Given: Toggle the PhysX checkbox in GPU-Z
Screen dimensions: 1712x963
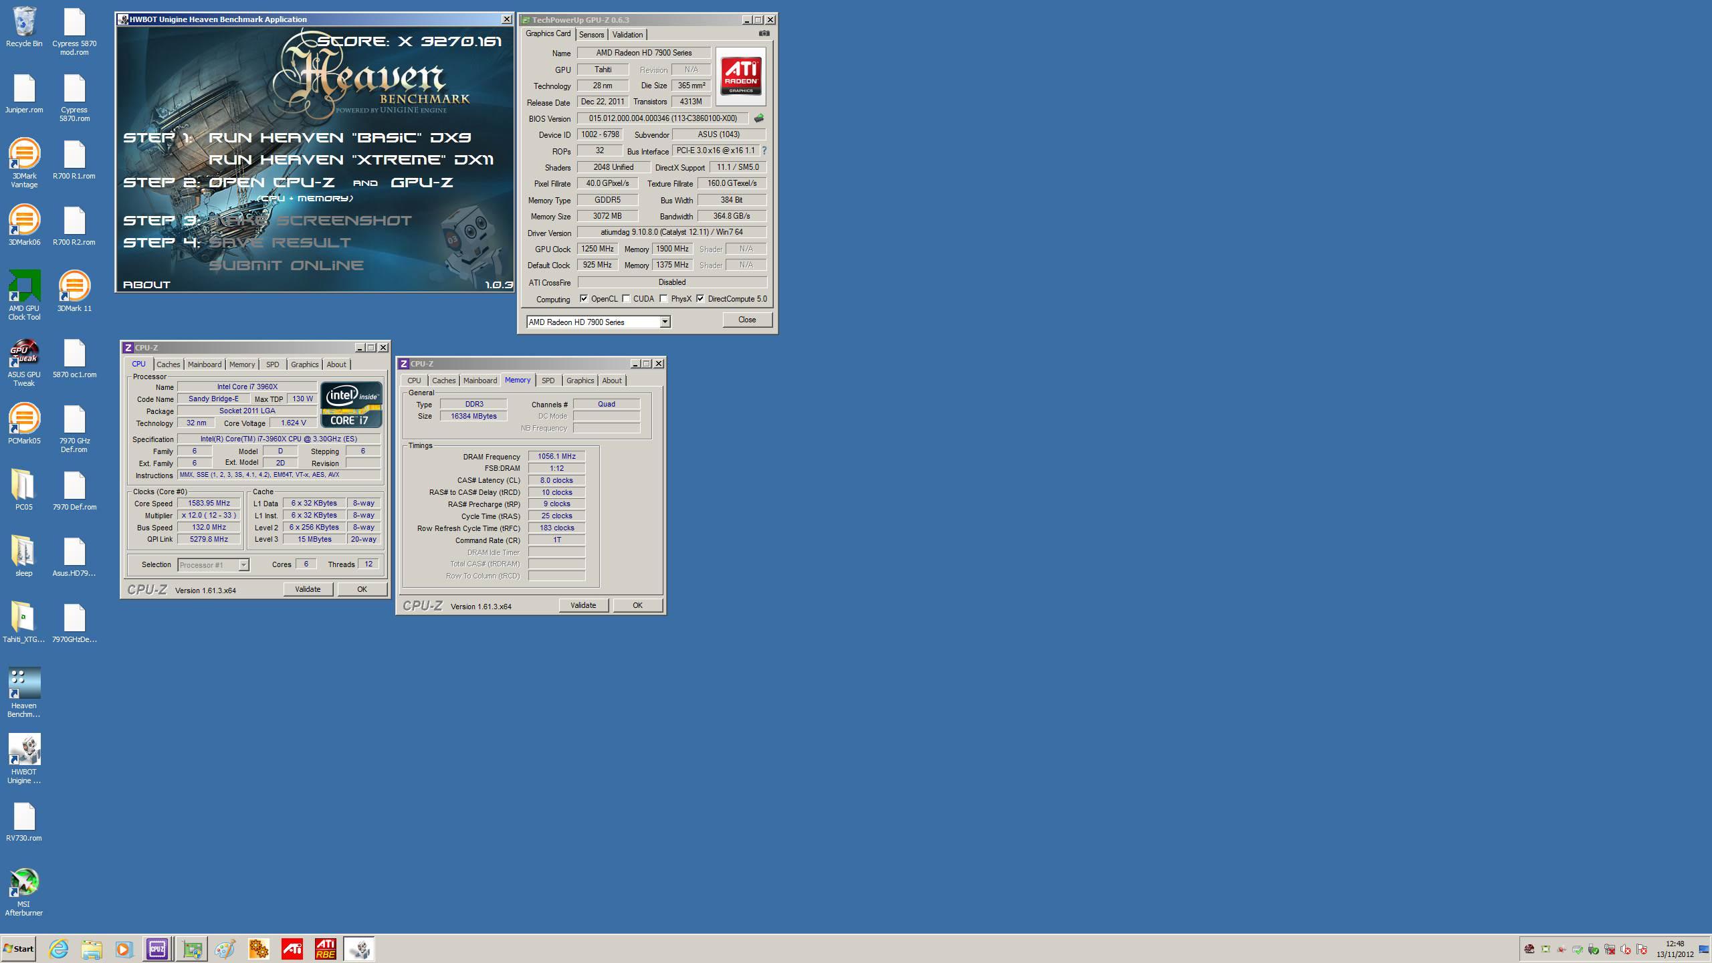Looking at the screenshot, I should [663, 299].
